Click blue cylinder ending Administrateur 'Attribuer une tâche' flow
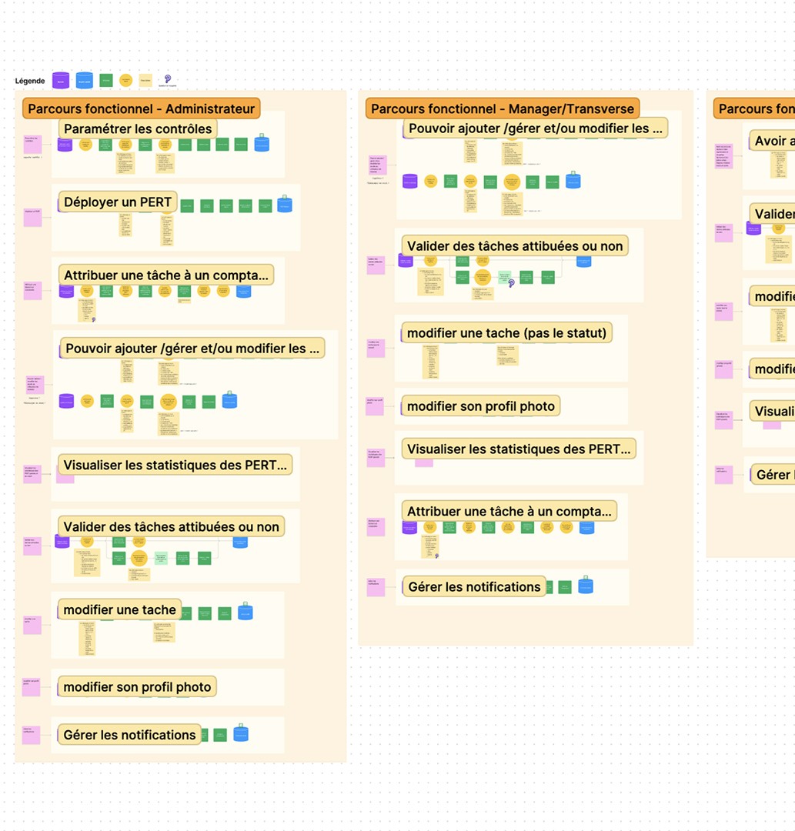 click(243, 291)
